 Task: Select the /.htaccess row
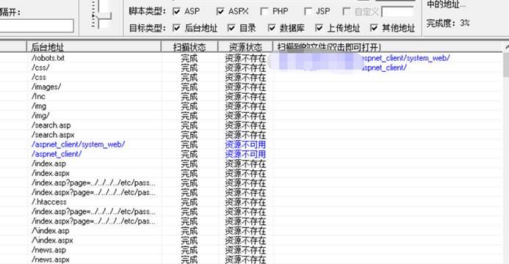pyautogui.click(x=49, y=202)
